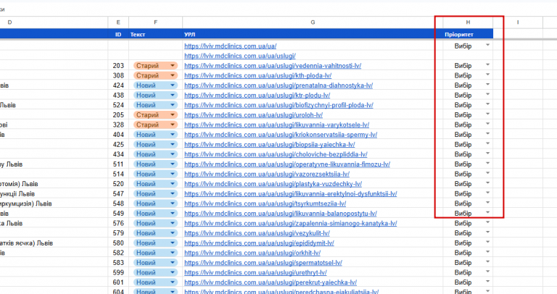Open Текст dropdown for ID 424

(173, 85)
